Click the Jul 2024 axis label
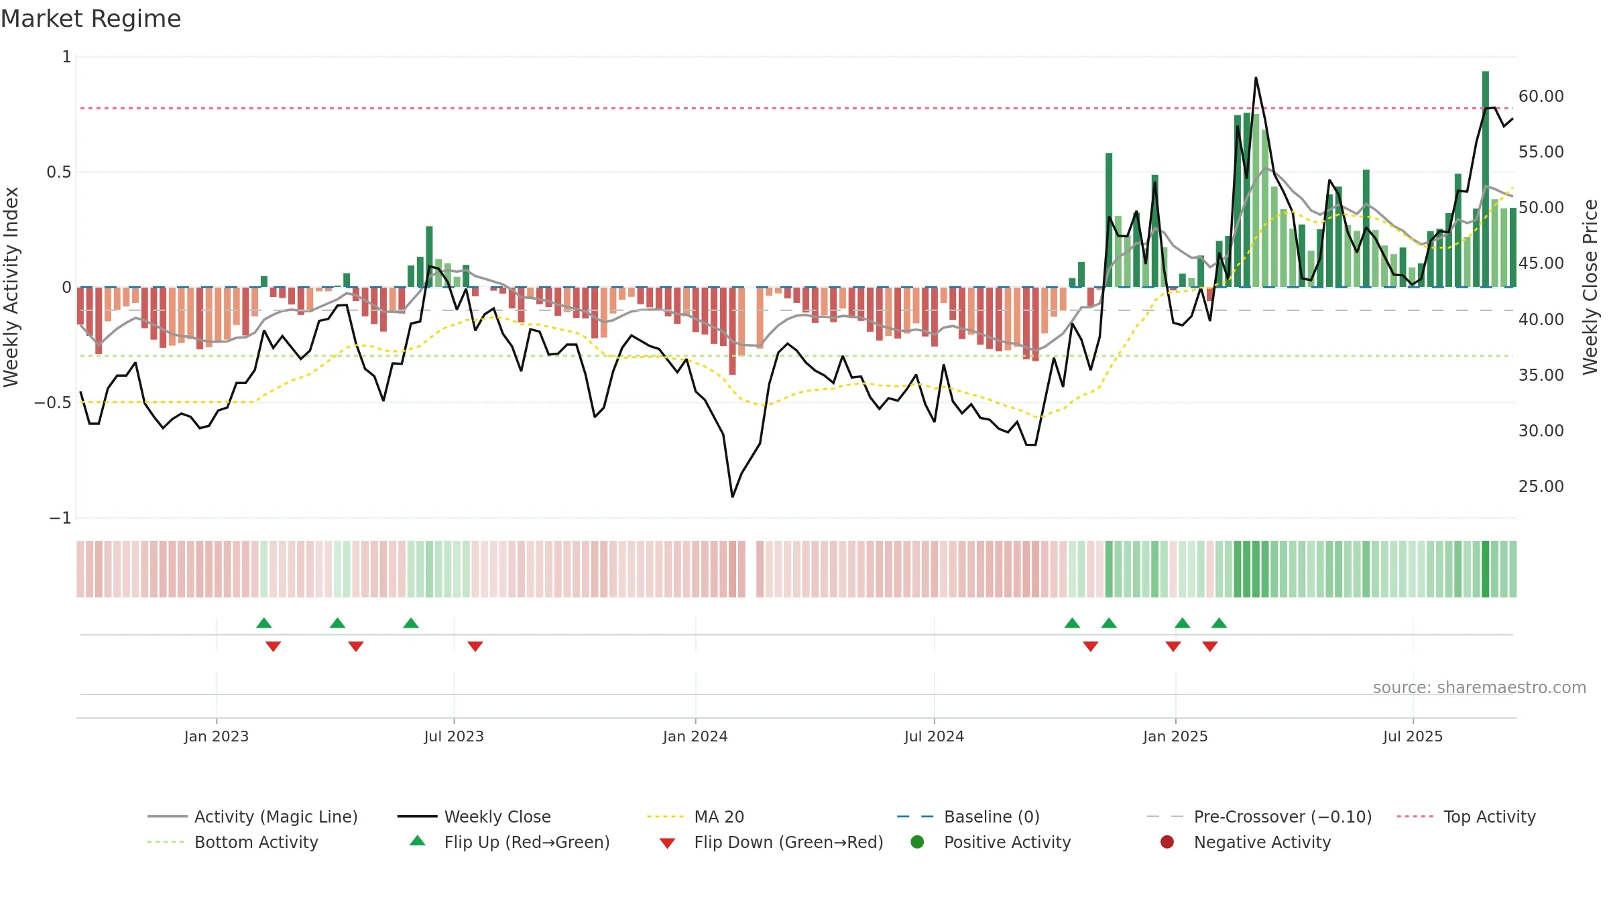The image size is (1609, 905). [x=934, y=737]
